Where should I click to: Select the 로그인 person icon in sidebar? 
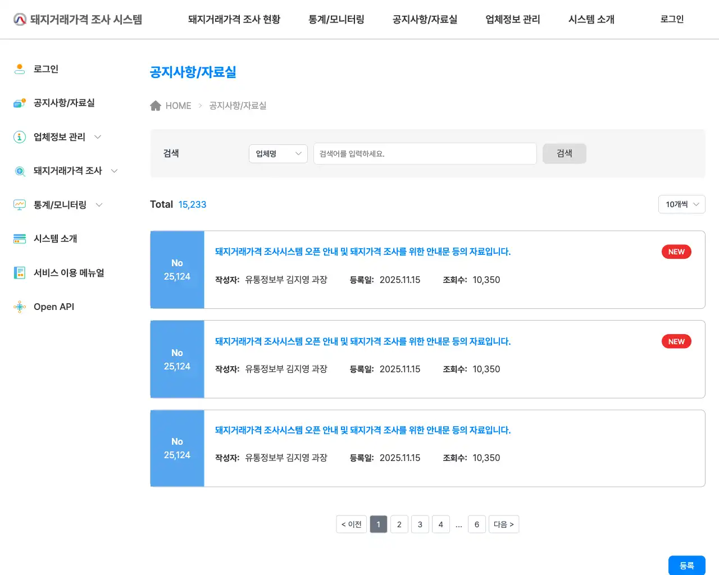19,69
